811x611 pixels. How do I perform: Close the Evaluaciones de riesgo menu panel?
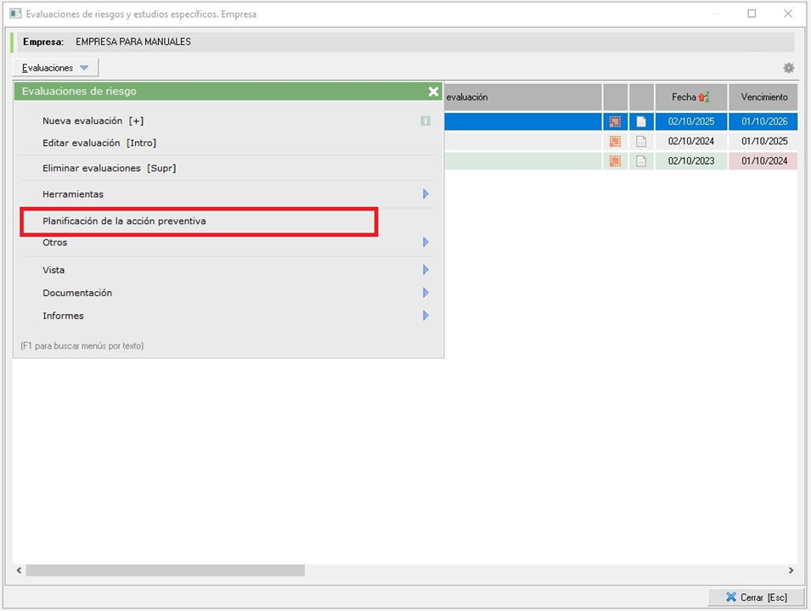433,92
